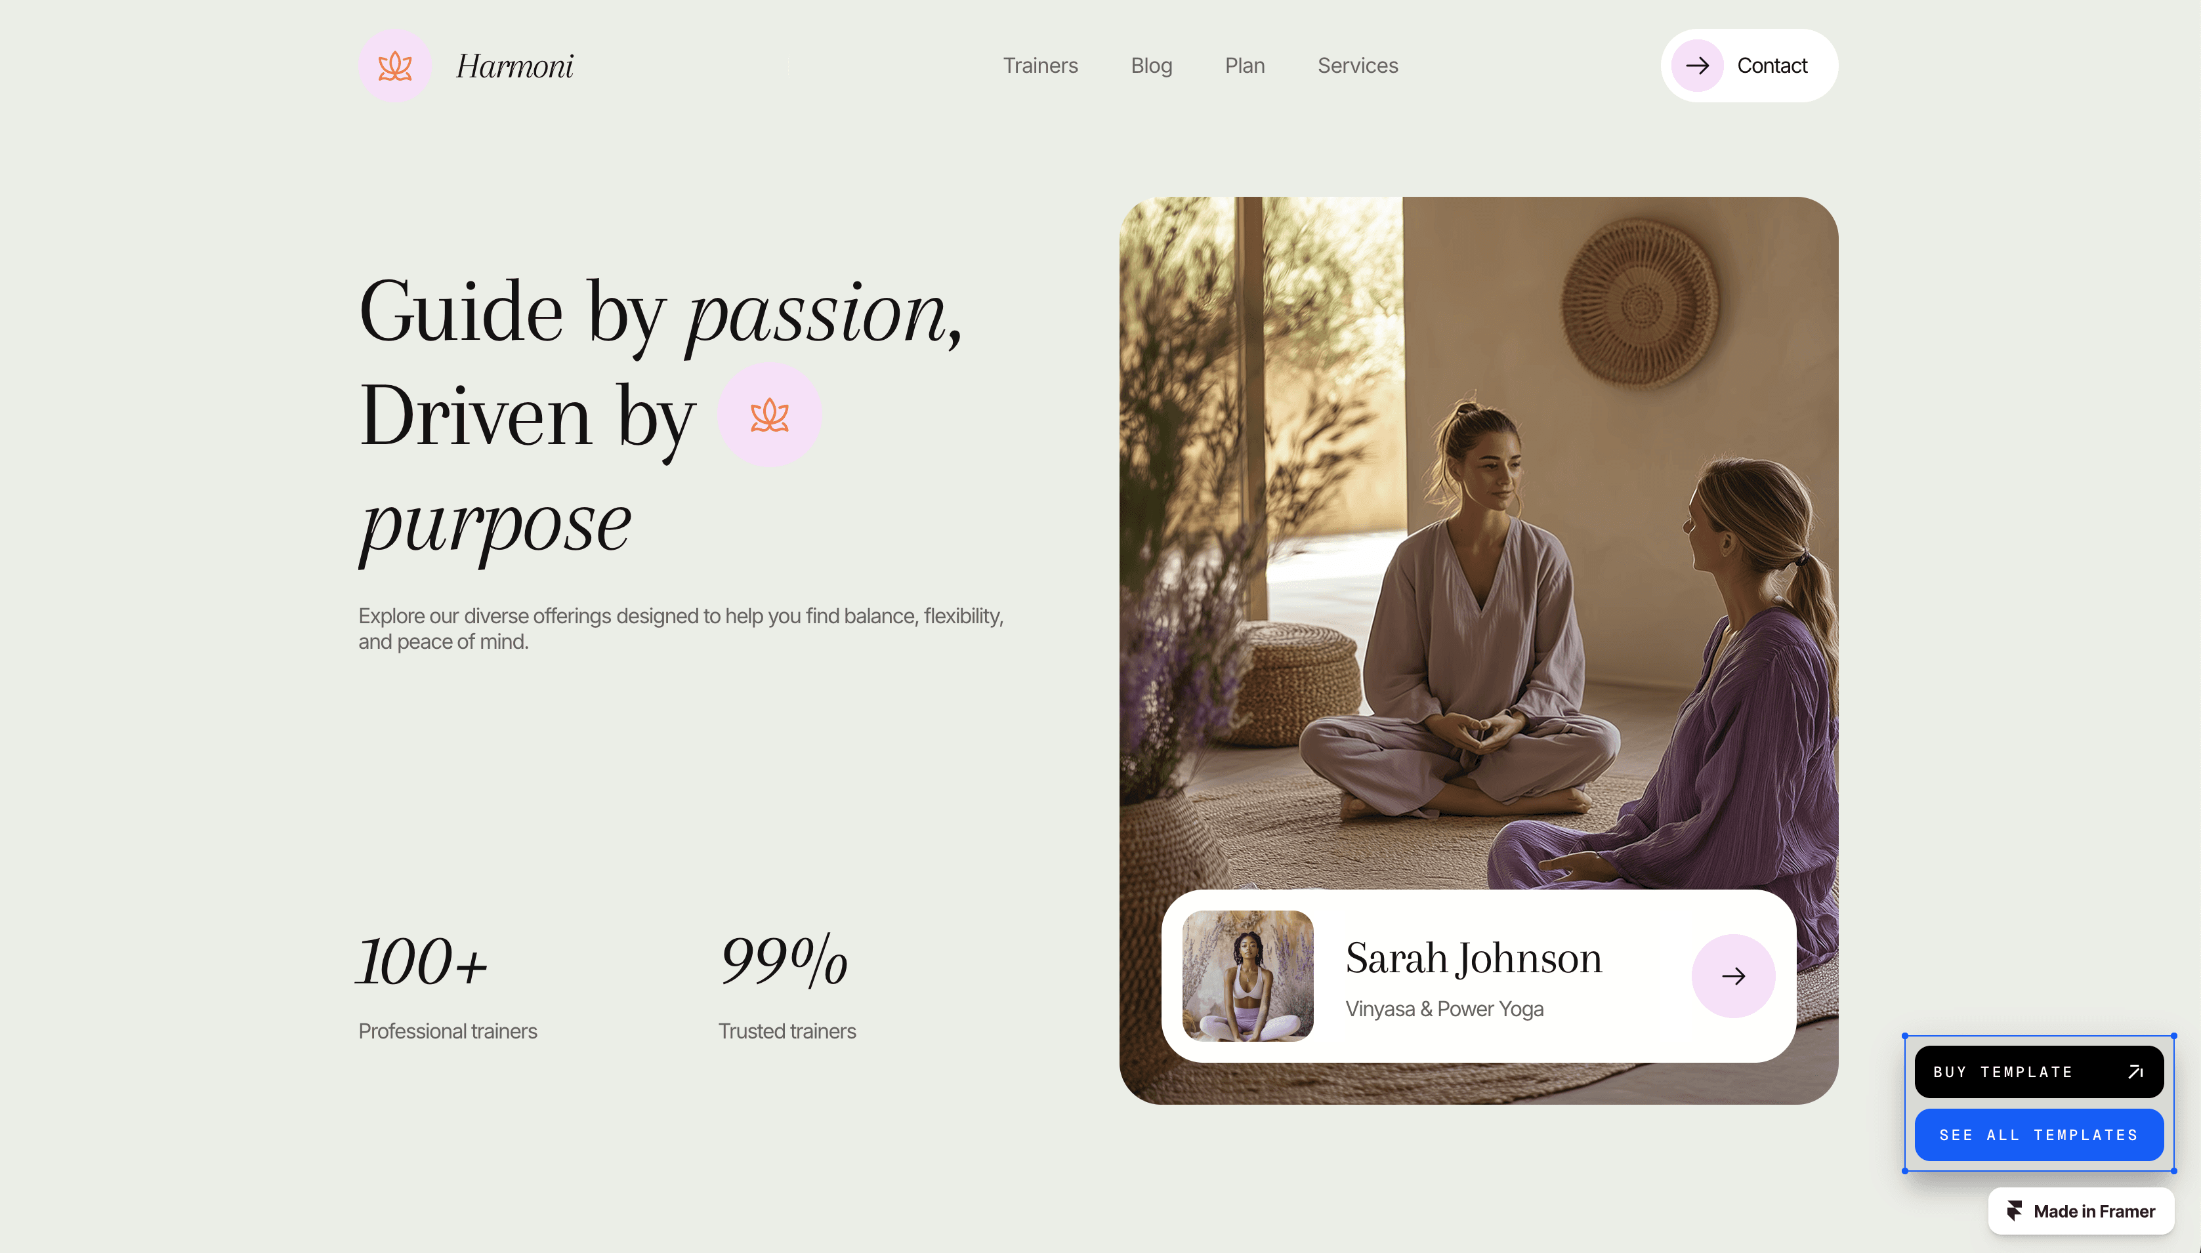Open the Services navigation link
The width and height of the screenshot is (2201, 1253).
[1358, 66]
